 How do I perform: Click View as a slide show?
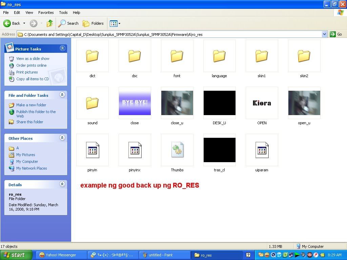point(33,59)
